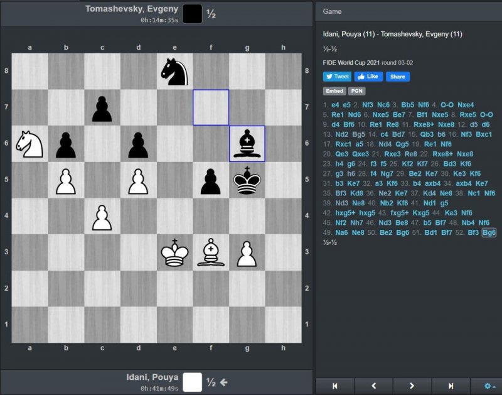This screenshot has height=395, width=502.
Task: Click the white king on e3
Action: (x=174, y=252)
